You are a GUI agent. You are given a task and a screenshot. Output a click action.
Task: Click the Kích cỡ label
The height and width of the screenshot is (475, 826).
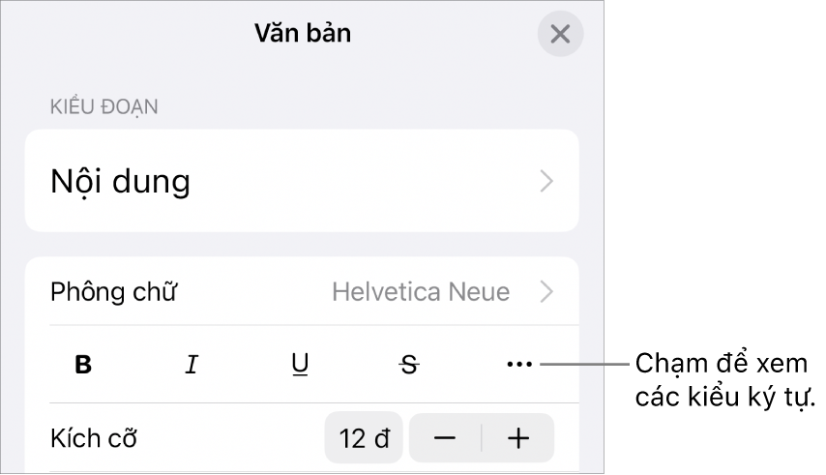[94, 438]
